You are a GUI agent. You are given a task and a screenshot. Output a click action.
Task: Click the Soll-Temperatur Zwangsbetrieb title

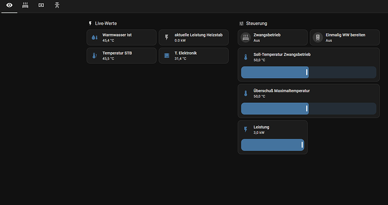282,54
